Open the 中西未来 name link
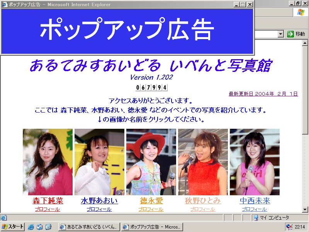Image resolution: width=309 pixels, height=232 pixels. tap(255, 201)
